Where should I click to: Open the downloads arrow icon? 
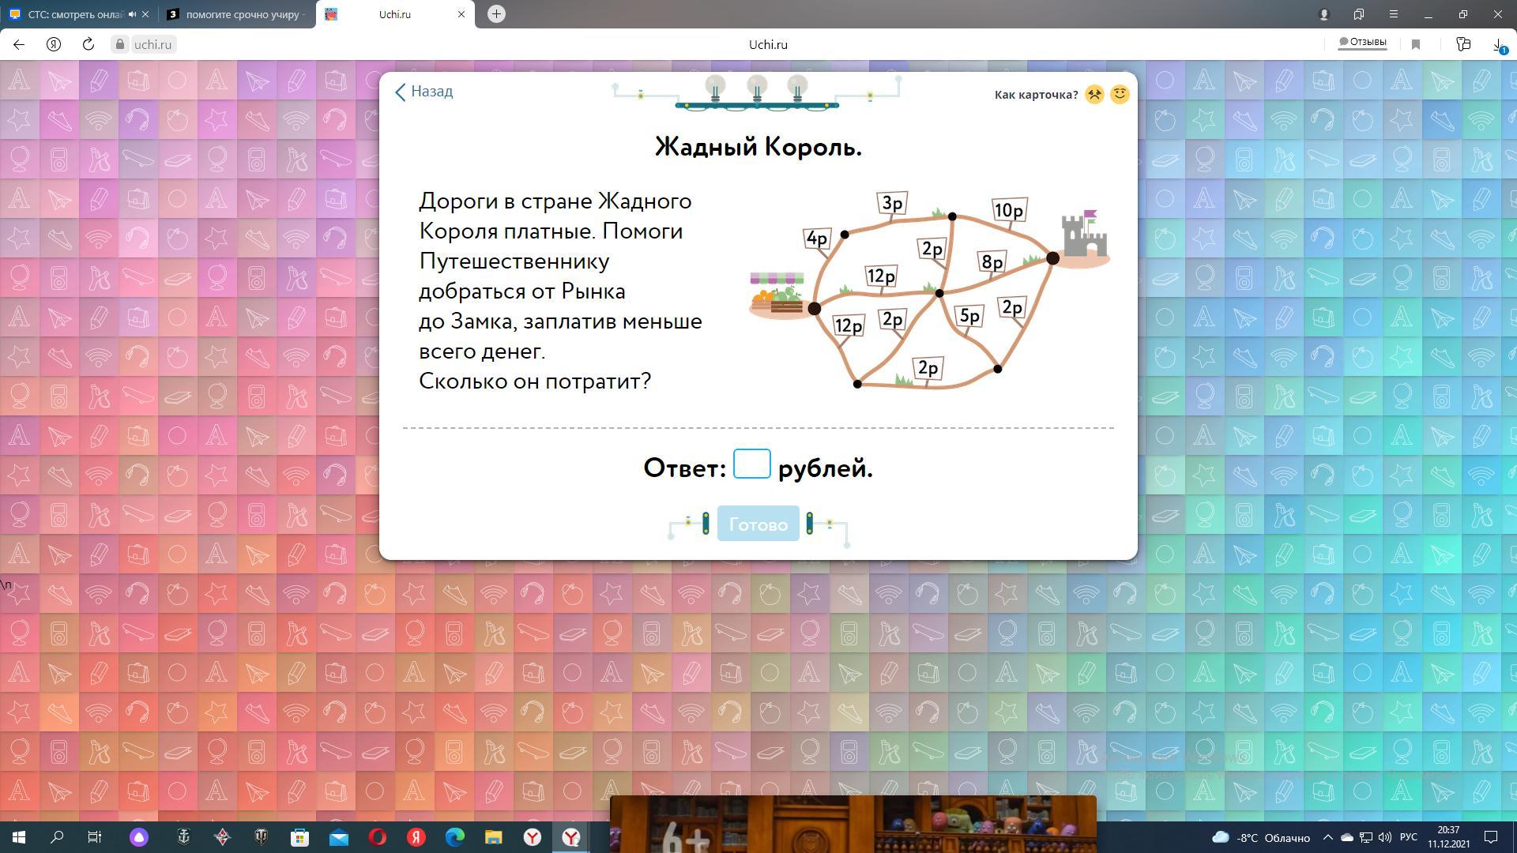pos(1498,44)
